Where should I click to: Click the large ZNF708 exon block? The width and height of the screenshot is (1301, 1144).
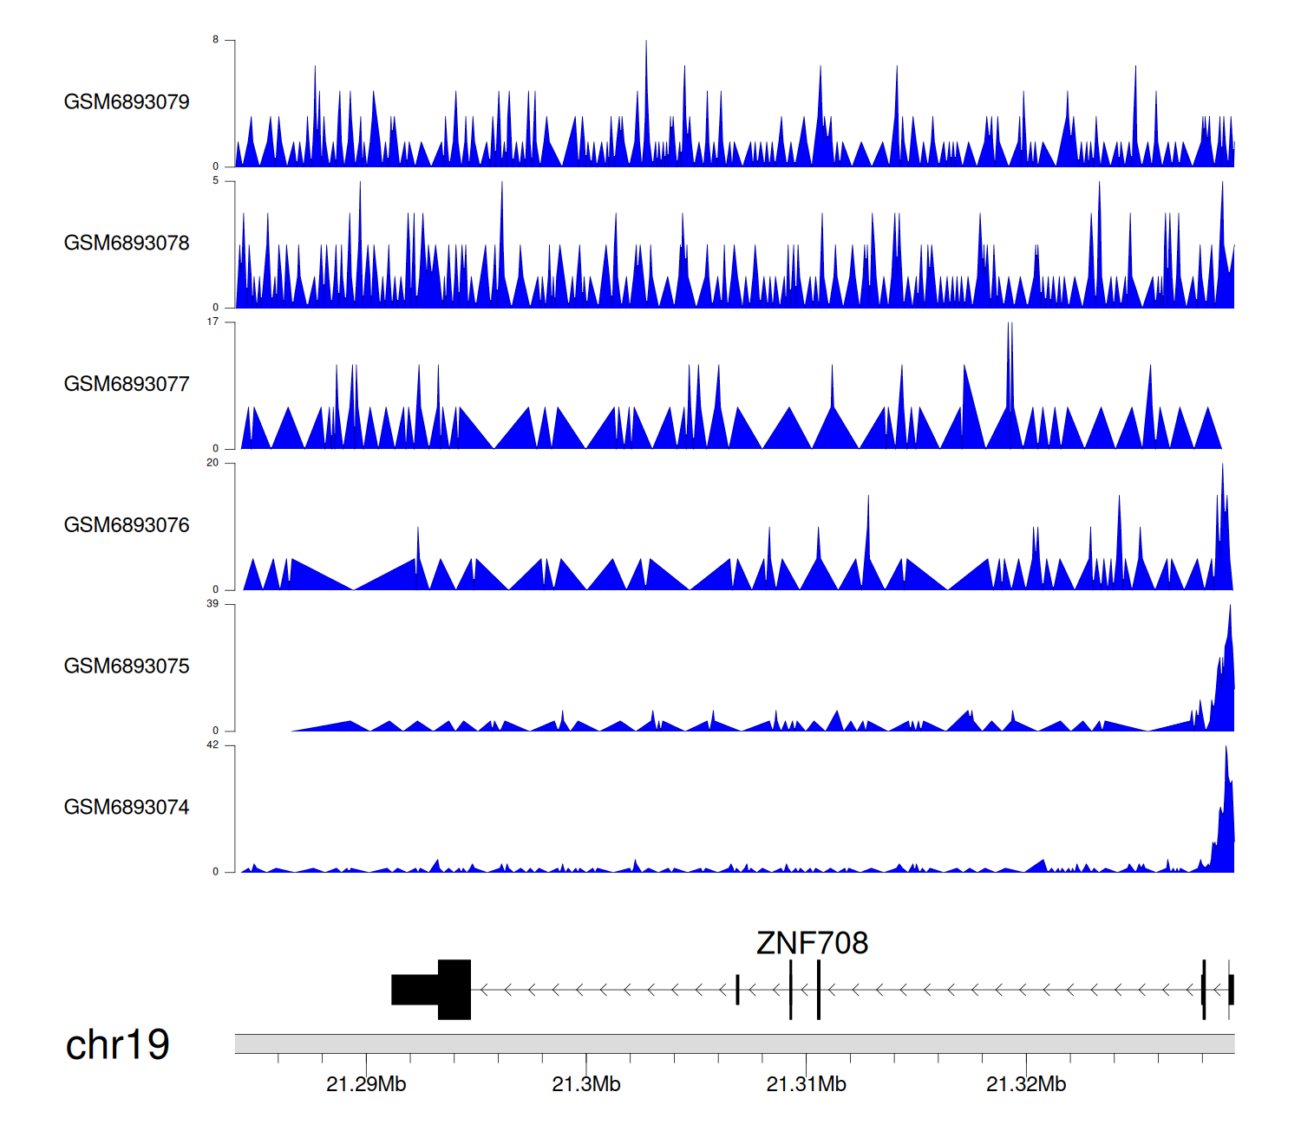pos(454,990)
